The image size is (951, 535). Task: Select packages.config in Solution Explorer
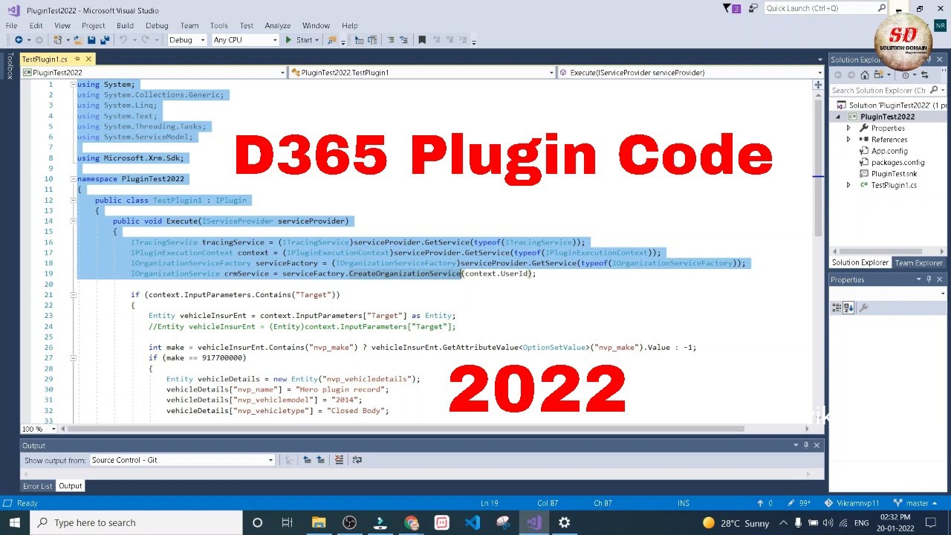[898, 162]
